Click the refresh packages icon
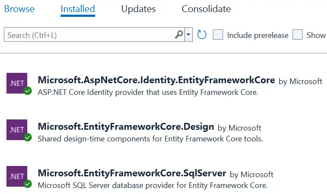 coord(202,35)
